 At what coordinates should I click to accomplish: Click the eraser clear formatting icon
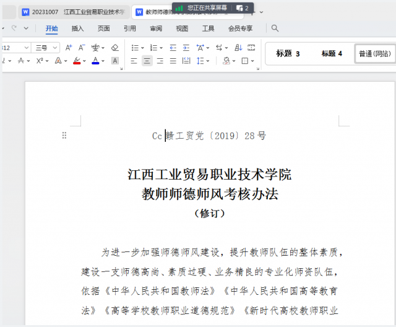[114, 48]
